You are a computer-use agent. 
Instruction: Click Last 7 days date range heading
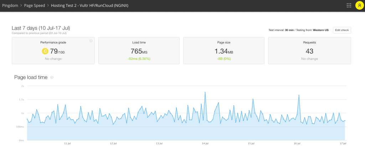pos(42,28)
